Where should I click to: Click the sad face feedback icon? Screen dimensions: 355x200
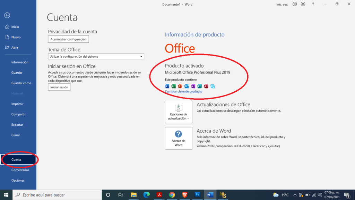click(x=303, y=4)
